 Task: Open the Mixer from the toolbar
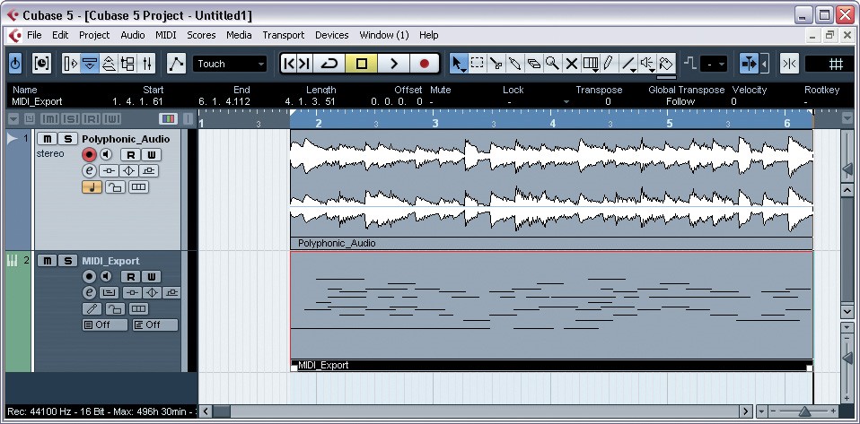point(146,64)
